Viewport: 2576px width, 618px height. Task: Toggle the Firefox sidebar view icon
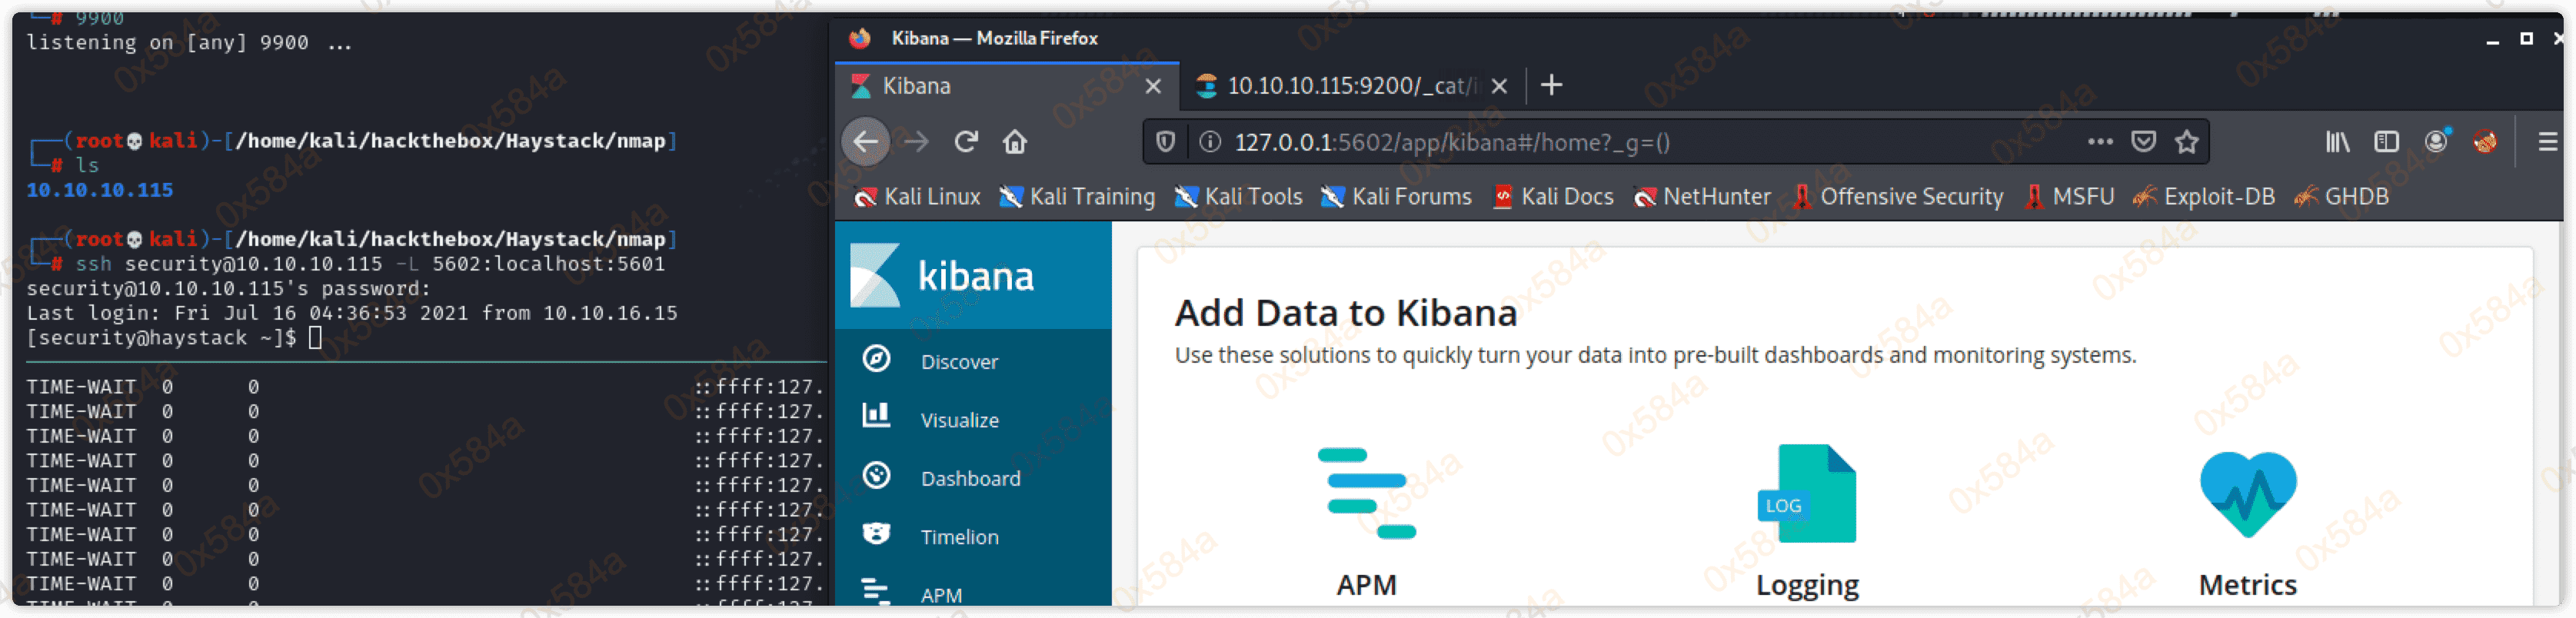[x=2386, y=142]
